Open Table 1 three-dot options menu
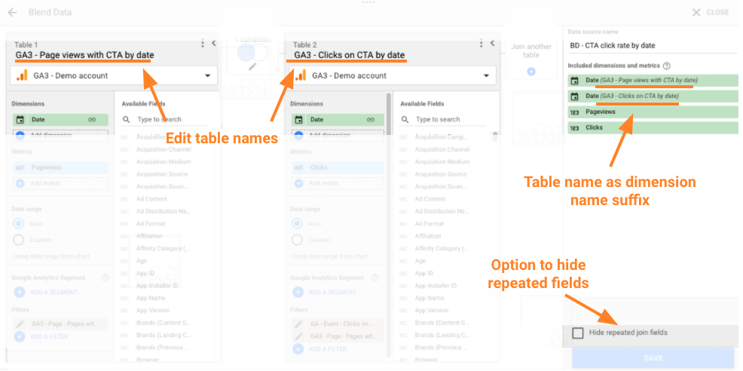Viewport: 743px width, 371px height. tap(203, 44)
